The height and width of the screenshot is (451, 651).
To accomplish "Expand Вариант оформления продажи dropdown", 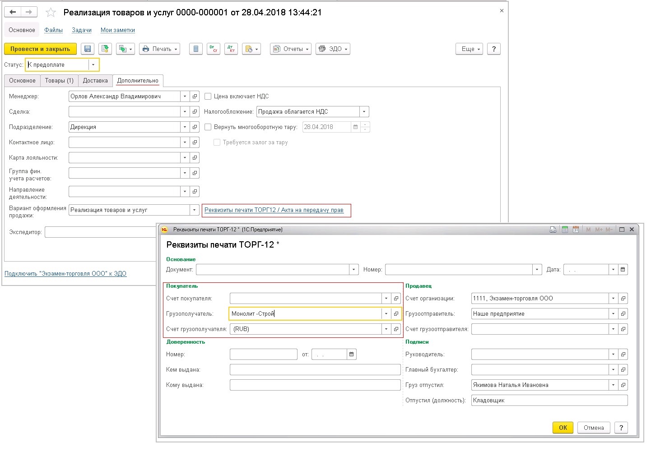I will click(195, 210).
